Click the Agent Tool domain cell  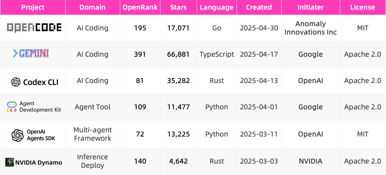[x=93, y=107]
